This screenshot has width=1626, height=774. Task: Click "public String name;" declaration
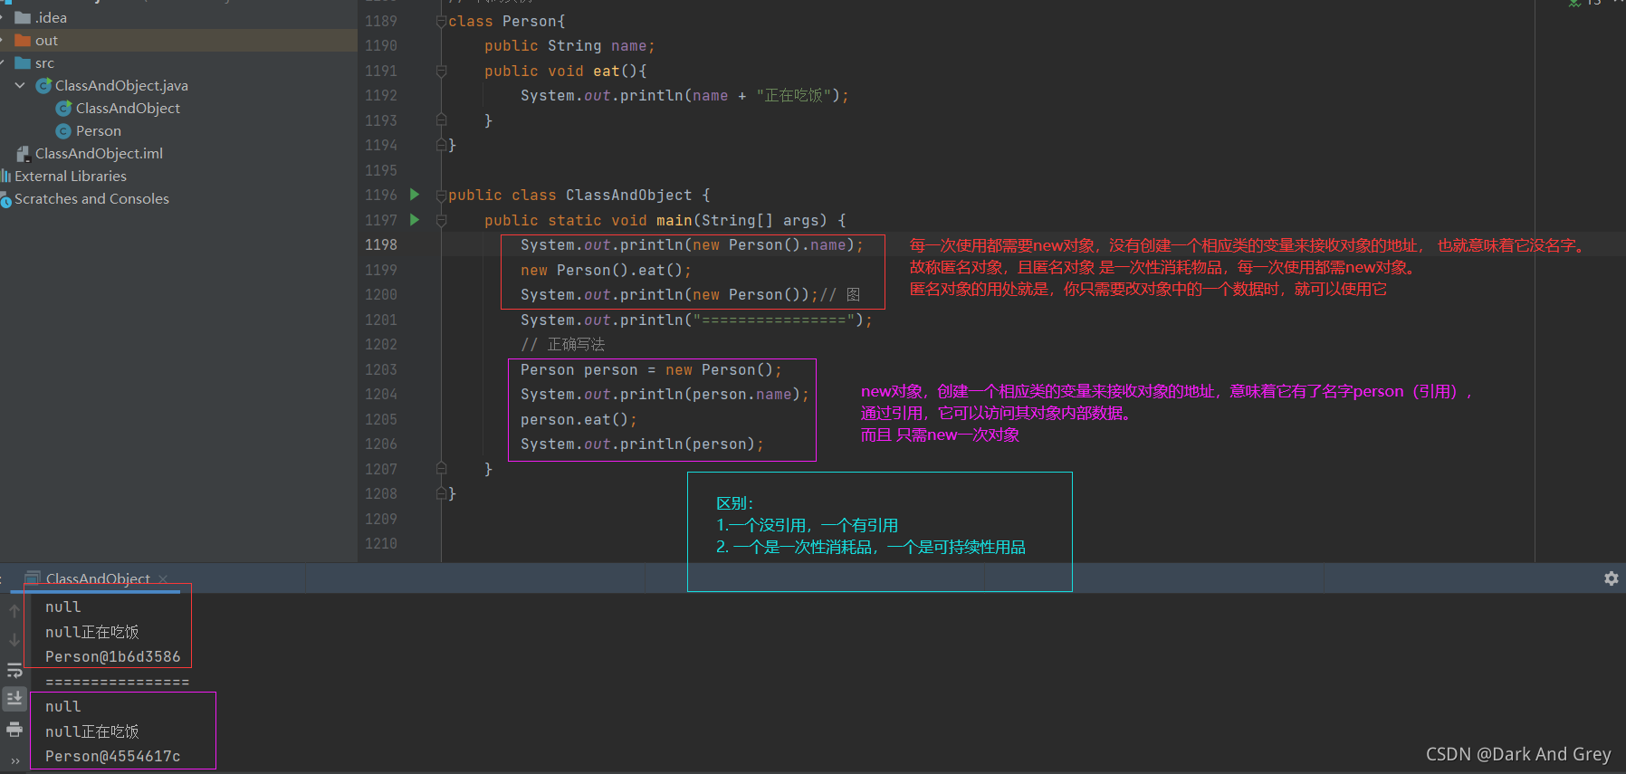click(569, 45)
